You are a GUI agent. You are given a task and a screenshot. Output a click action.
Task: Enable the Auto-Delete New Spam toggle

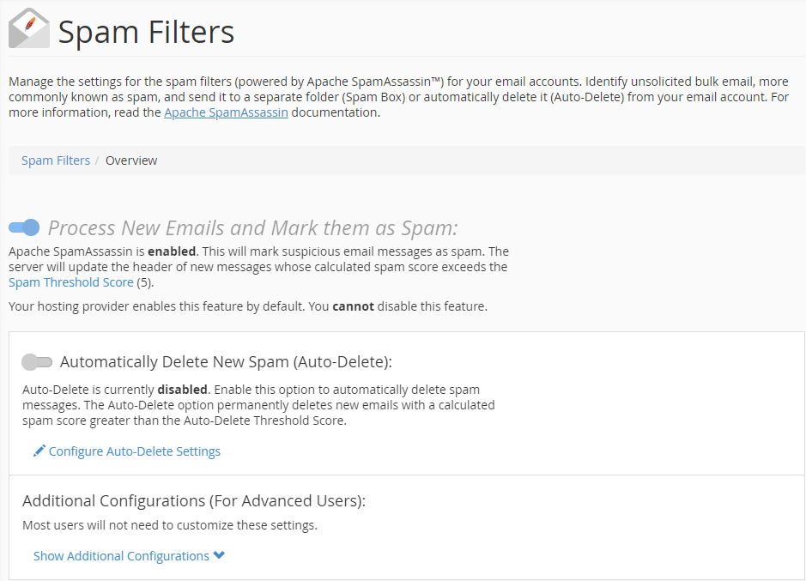(x=37, y=362)
